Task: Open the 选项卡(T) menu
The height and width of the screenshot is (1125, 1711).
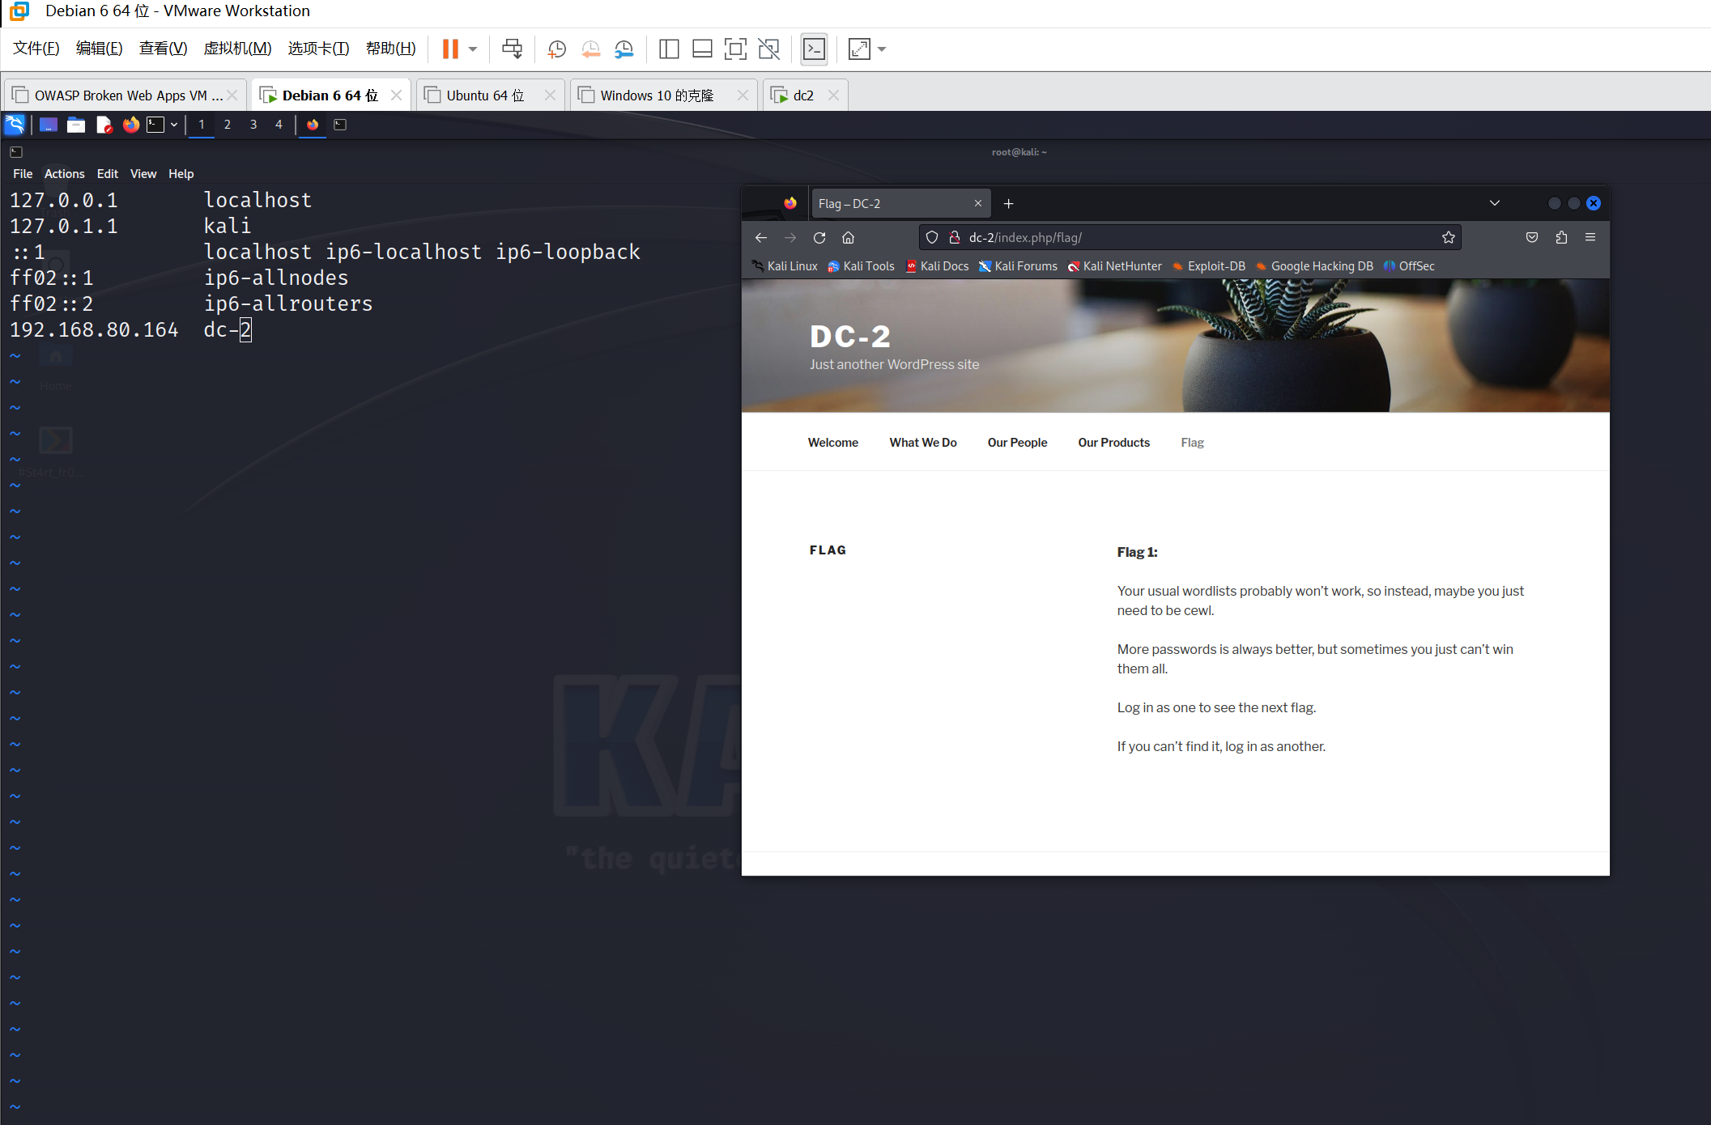Action: point(318,49)
